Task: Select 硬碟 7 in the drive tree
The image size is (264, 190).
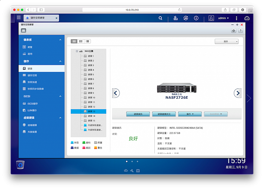Action: tap(89, 84)
